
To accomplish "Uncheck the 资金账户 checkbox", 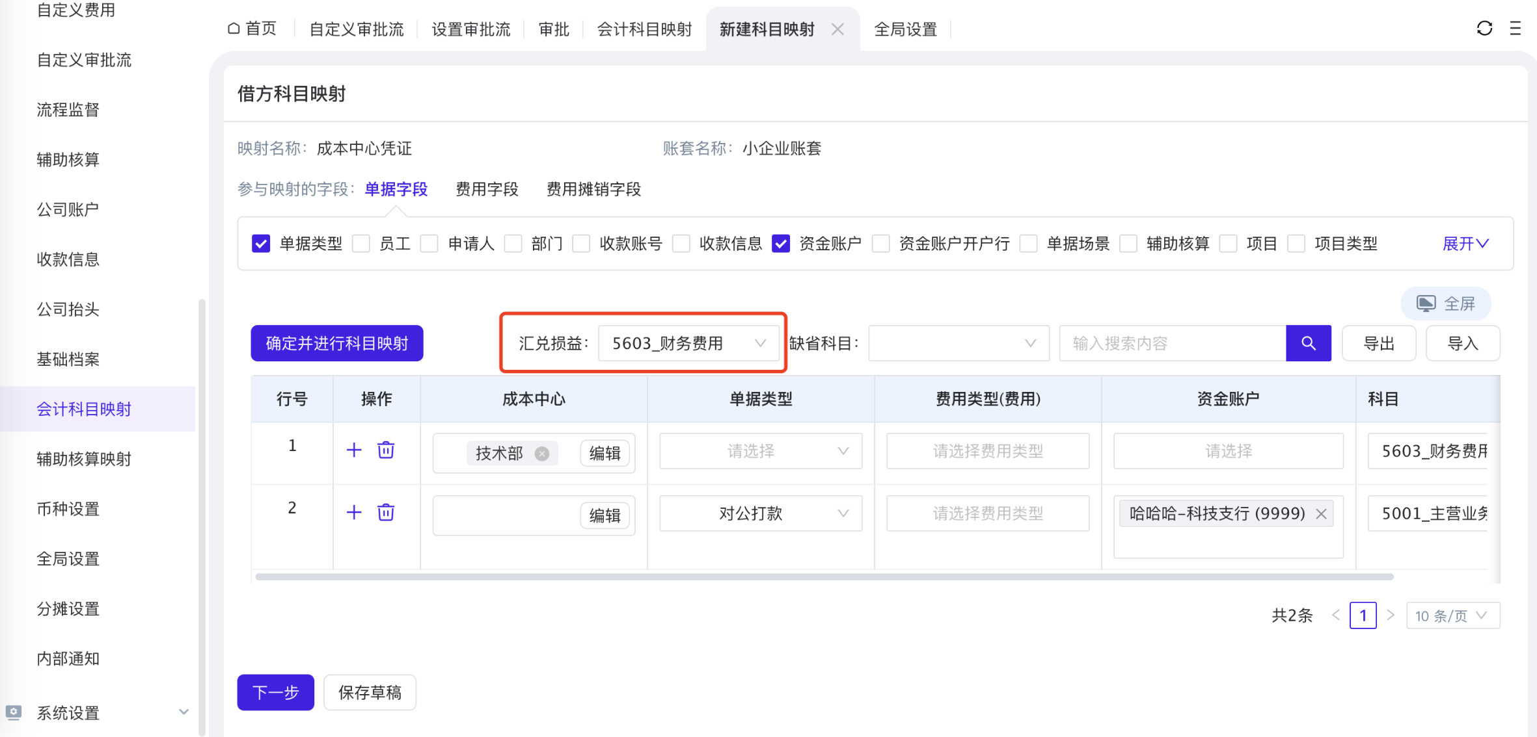I will click(780, 244).
